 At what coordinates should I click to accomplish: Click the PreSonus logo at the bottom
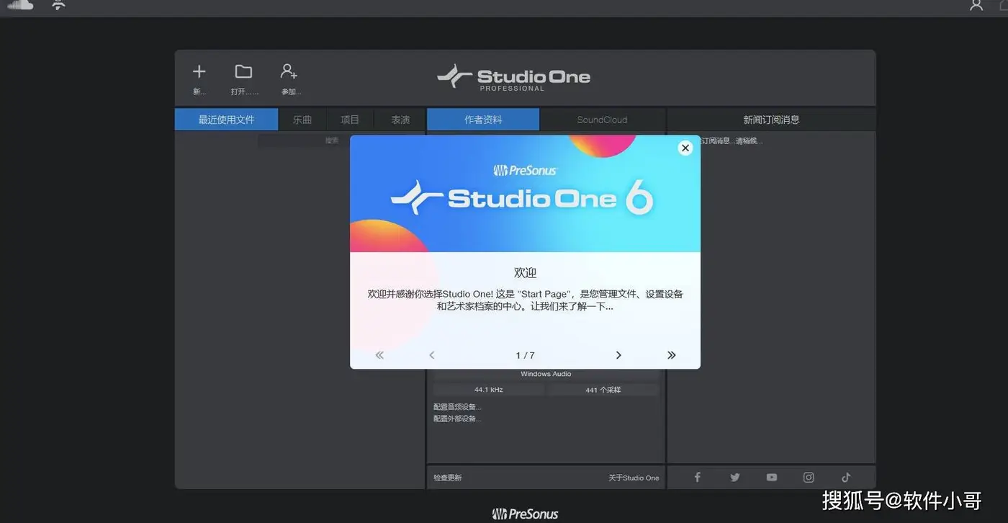pyautogui.click(x=526, y=514)
